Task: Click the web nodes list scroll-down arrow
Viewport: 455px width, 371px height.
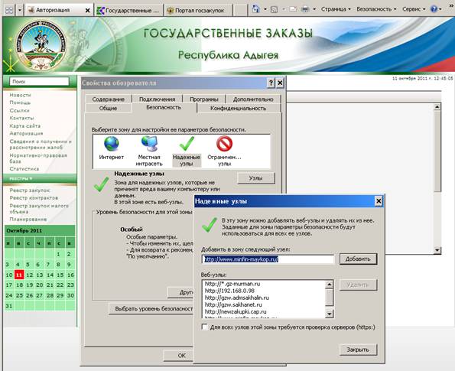Action: (x=329, y=314)
